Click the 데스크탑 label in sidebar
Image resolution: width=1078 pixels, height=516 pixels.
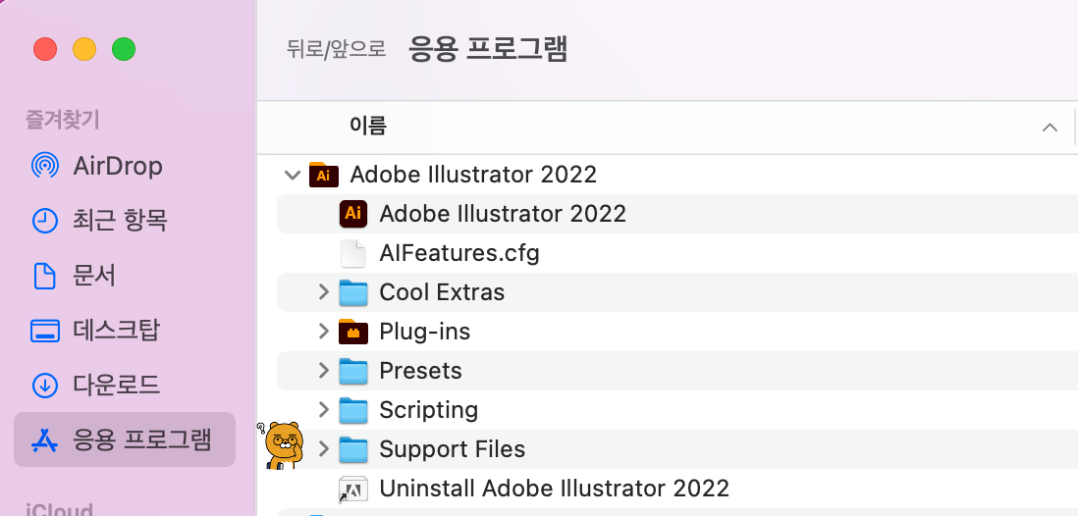[116, 331]
